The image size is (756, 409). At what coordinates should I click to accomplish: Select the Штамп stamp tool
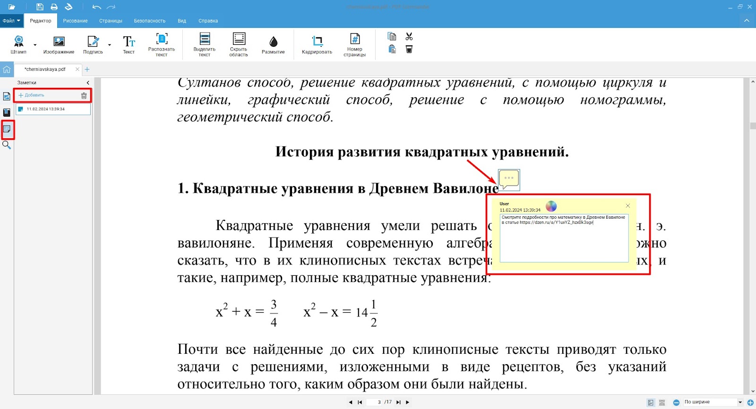point(18,45)
